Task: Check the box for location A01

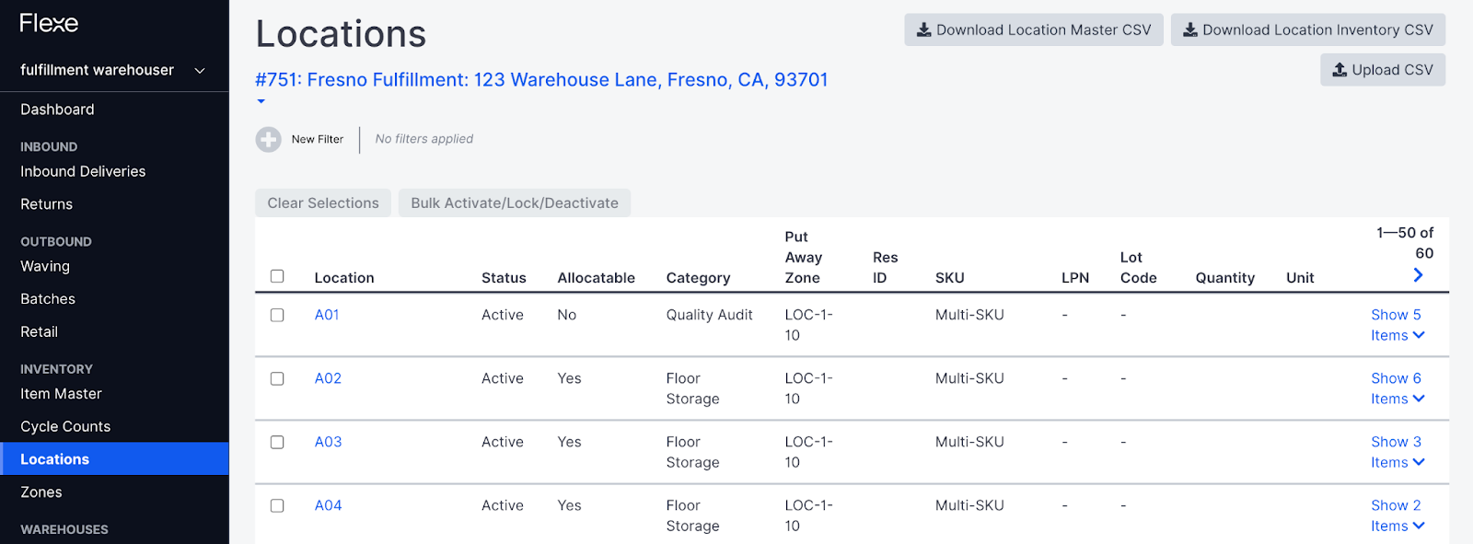Action: coord(277,315)
